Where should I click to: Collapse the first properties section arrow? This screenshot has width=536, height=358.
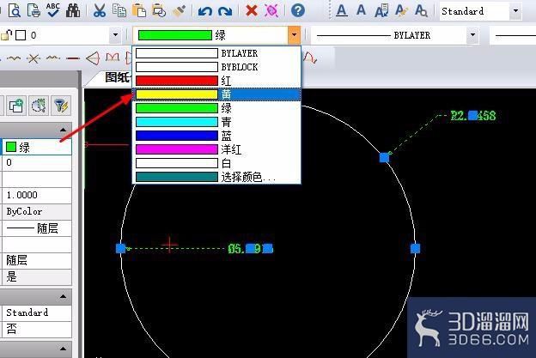coord(63,130)
